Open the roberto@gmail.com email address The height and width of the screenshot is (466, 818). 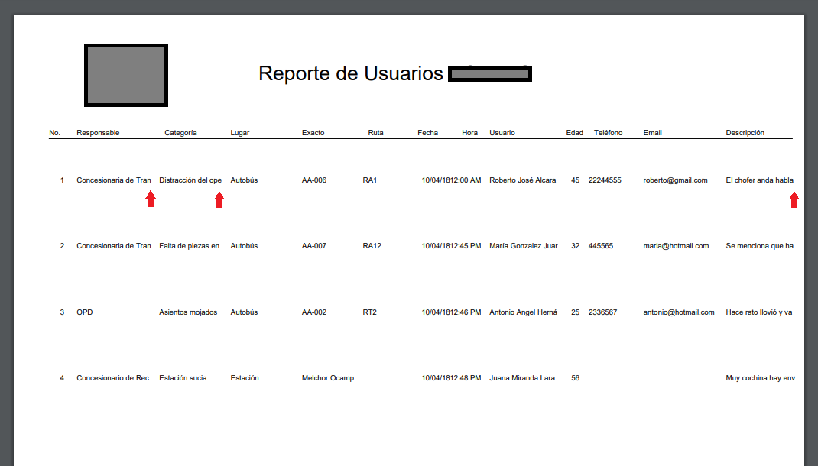point(675,180)
